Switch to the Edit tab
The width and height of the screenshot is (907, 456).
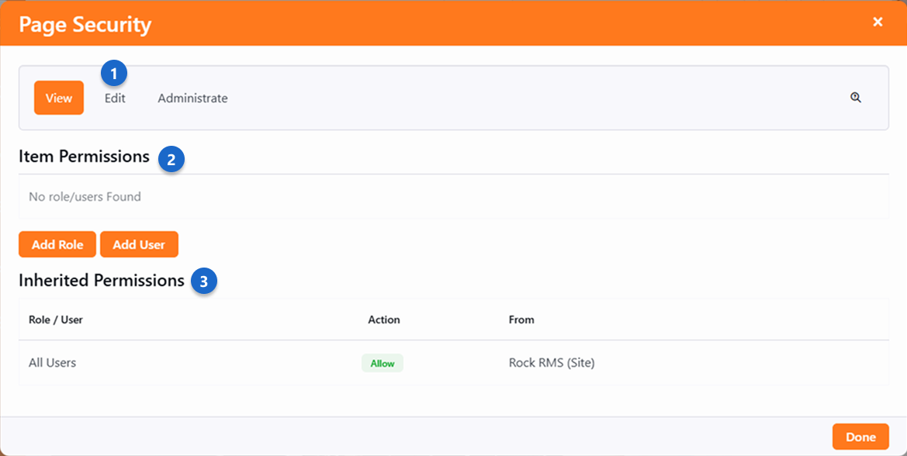[x=115, y=98]
